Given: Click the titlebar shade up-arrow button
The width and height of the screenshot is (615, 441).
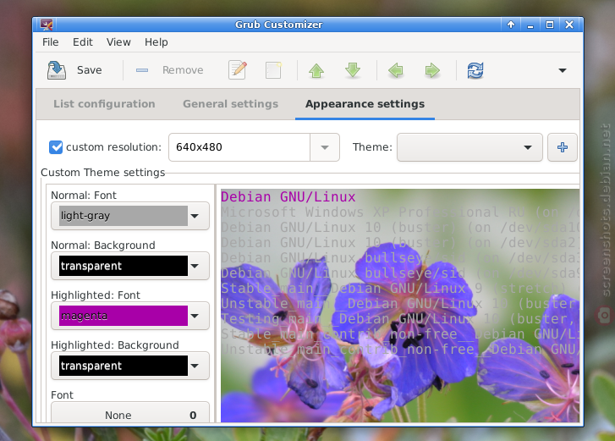Looking at the screenshot, I should pyautogui.click(x=511, y=25).
